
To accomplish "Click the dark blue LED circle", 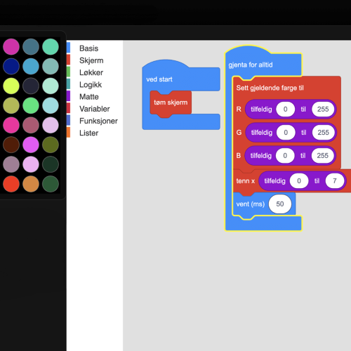I will (x=11, y=66).
